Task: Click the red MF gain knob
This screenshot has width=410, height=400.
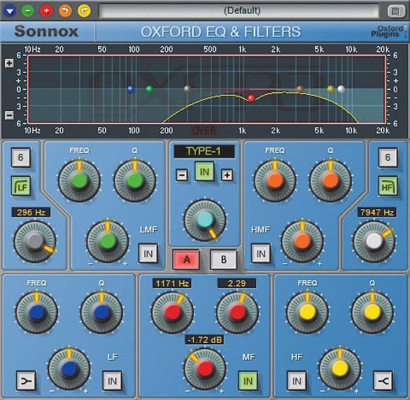Action: click(x=205, y=369)
